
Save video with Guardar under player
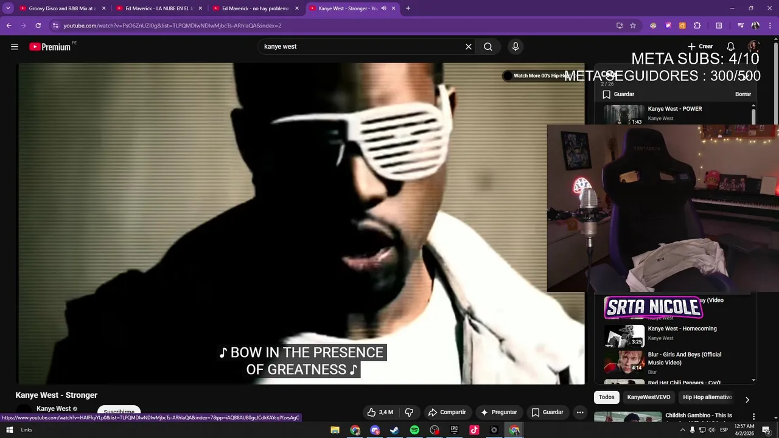click(x=547, y=412)
